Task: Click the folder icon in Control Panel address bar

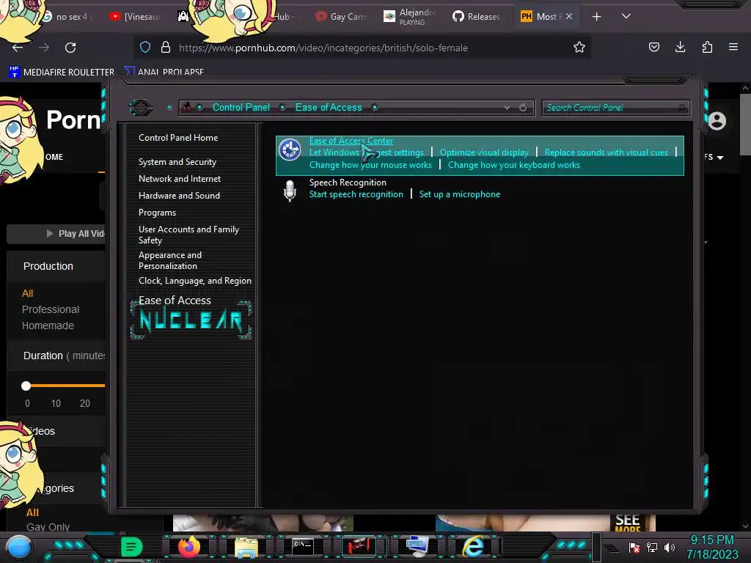Action: click(x=187, y=107)
